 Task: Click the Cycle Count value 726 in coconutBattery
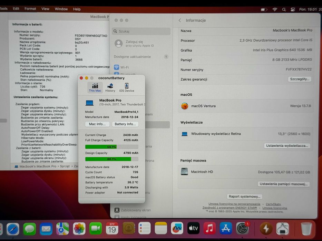(135, 172)
